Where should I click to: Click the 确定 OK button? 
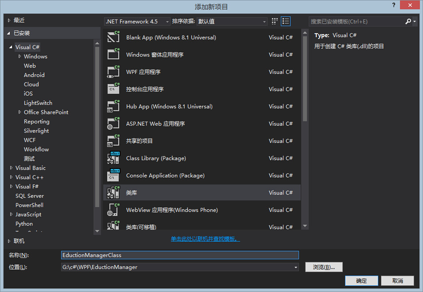[x=361, y=280]
